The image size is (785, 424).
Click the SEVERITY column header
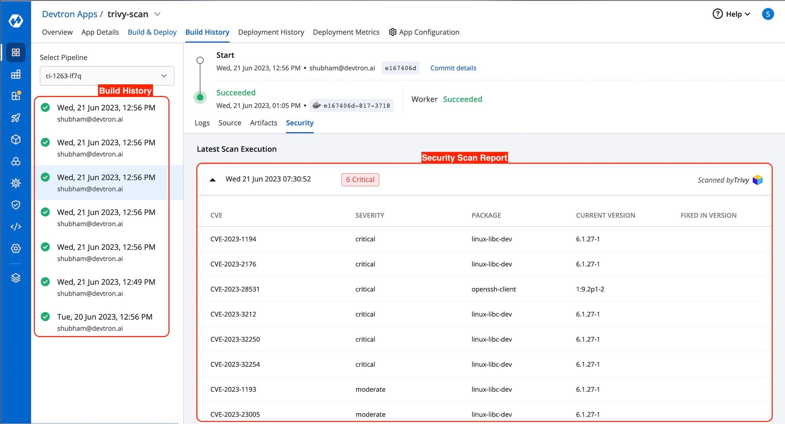point(370,215)
